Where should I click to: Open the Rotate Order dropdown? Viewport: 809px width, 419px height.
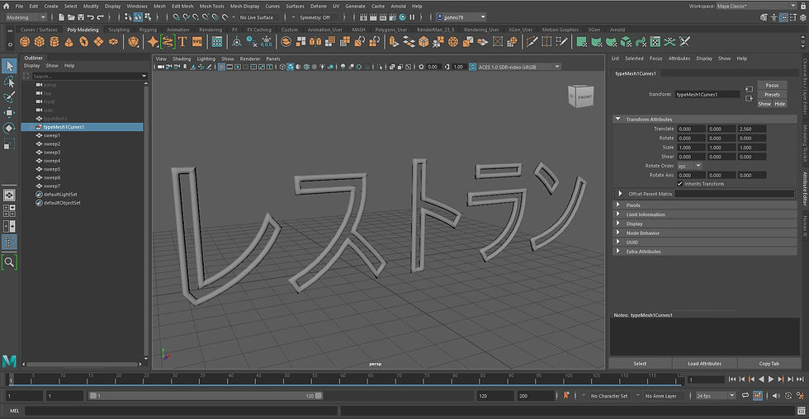(x=689, y=166)
